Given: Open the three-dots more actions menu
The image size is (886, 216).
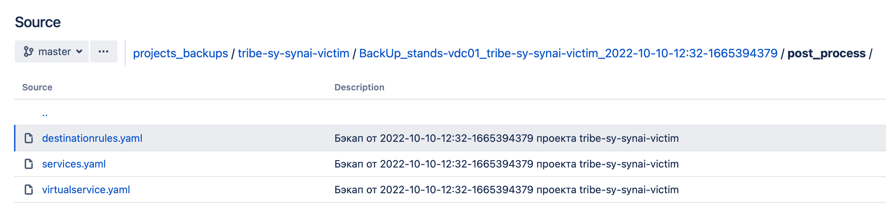Looking at the screenshot, I should [103, 51].
